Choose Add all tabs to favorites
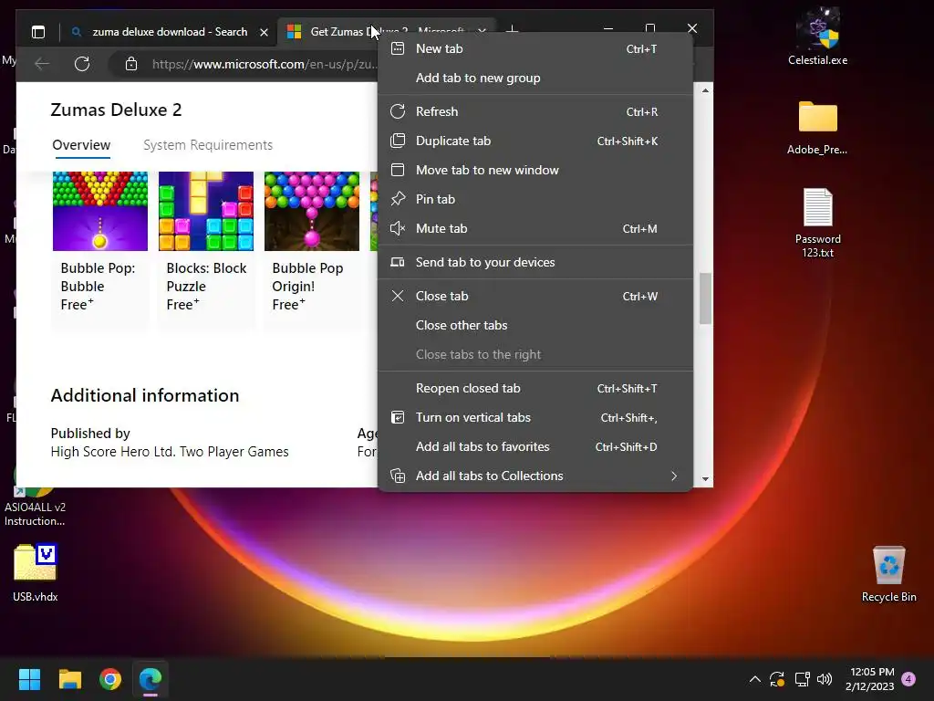 point(534,447)
